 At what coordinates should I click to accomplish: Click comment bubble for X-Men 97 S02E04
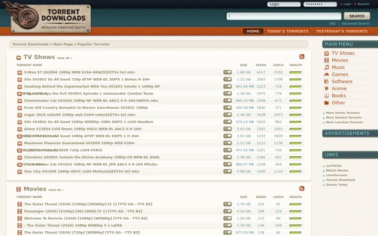point(227,72)
